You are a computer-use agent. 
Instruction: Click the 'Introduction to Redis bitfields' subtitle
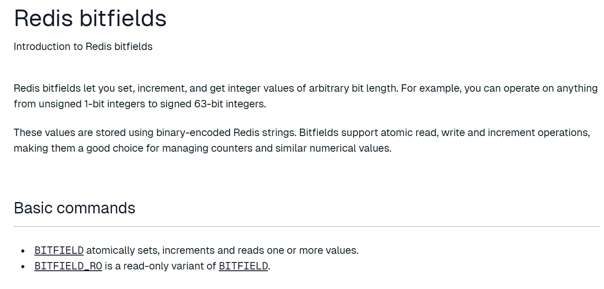click(x=83, y=47)
